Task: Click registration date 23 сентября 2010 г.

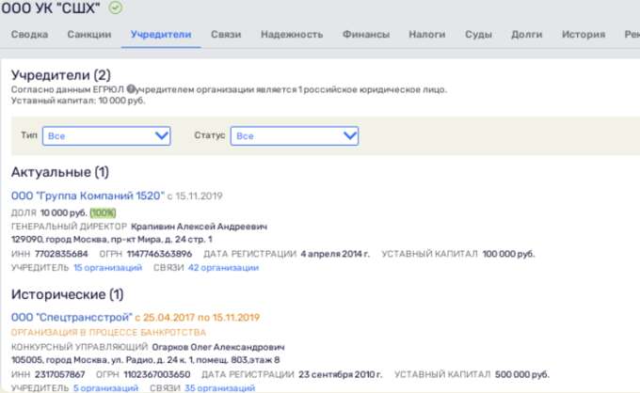Action: (340, 374)
